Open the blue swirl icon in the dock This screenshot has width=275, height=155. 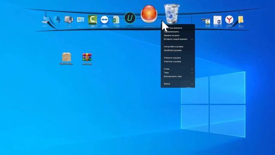coord(57,19)
